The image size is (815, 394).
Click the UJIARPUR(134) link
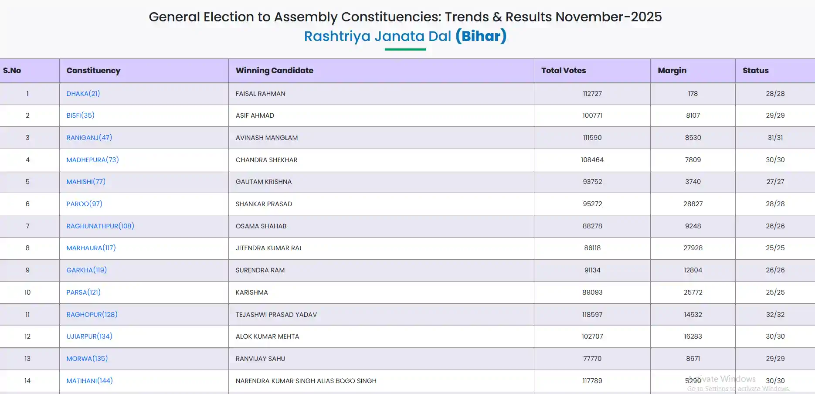coord(89,336)
